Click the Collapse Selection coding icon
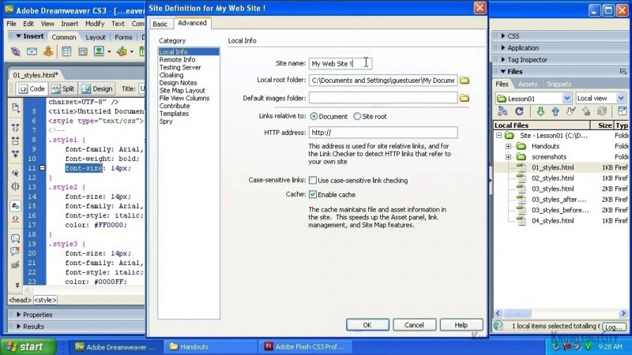The height and width of the screenshot is (355, 632). click(x=15, y=141)
